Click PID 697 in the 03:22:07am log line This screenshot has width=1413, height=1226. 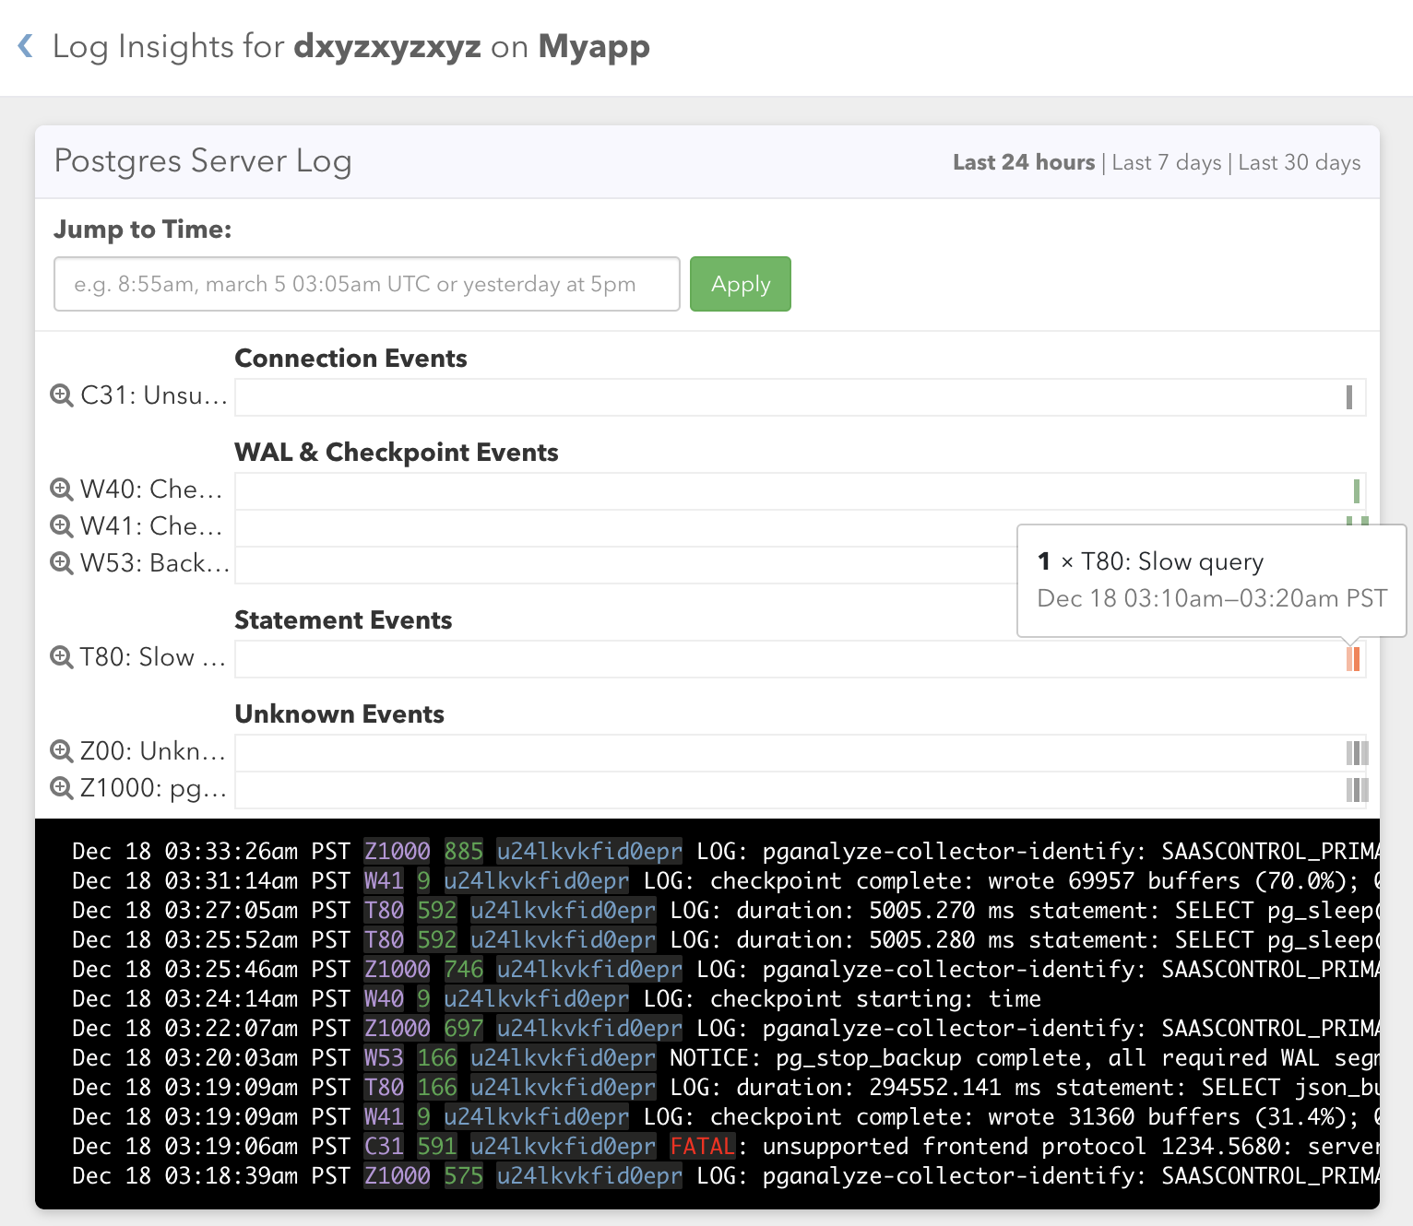(x=464, y=1028)
